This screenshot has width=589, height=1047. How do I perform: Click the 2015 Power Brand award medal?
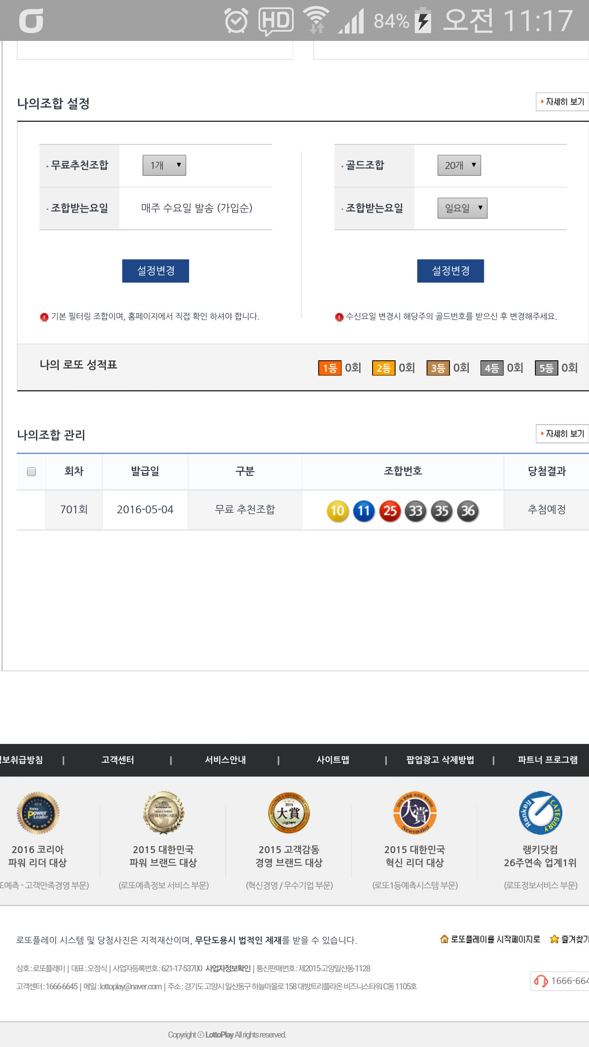[x=163, y=813]
